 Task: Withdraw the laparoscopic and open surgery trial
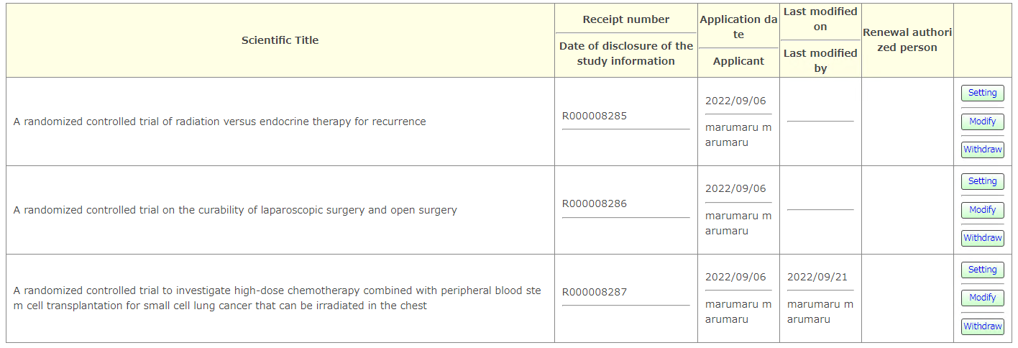click(x=982, y=238)
